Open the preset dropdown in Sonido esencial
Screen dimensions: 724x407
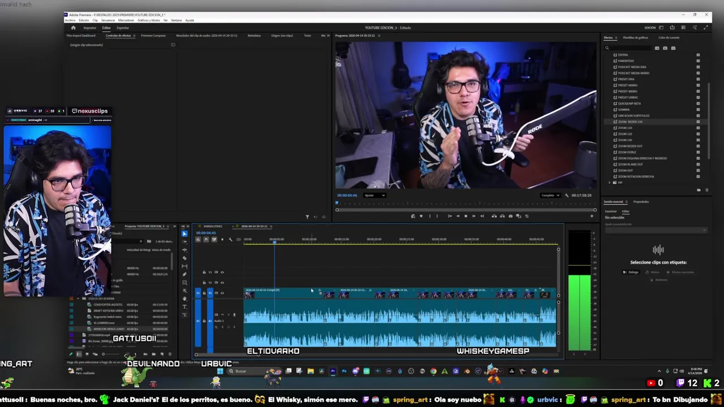[x=656, y=230]
